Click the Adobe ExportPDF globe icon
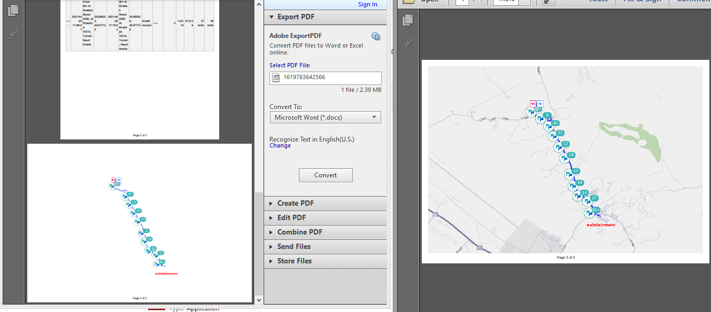The width and height of the screenshot is (711, 312). [376, 36]
